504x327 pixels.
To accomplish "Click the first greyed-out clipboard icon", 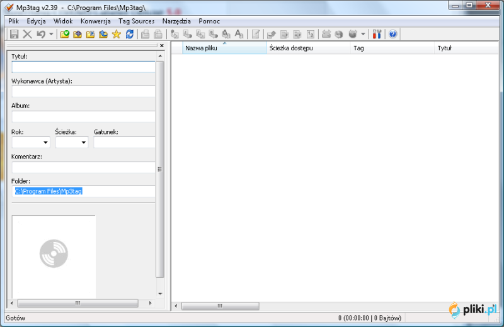I will coord(146,34).
